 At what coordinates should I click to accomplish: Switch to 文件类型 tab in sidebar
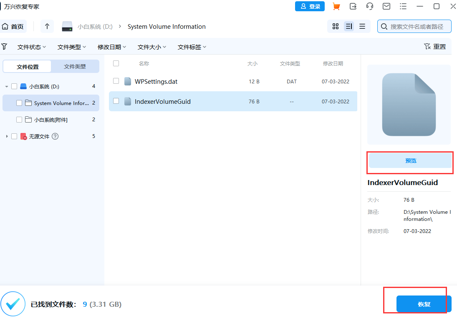point(75,67)
